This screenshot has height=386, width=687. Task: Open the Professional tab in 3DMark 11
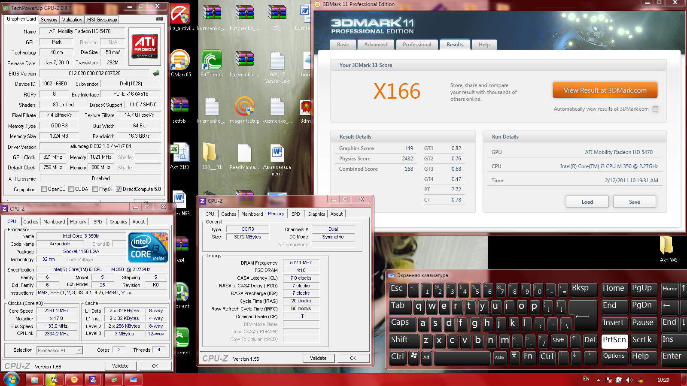(x=417, y=45)
